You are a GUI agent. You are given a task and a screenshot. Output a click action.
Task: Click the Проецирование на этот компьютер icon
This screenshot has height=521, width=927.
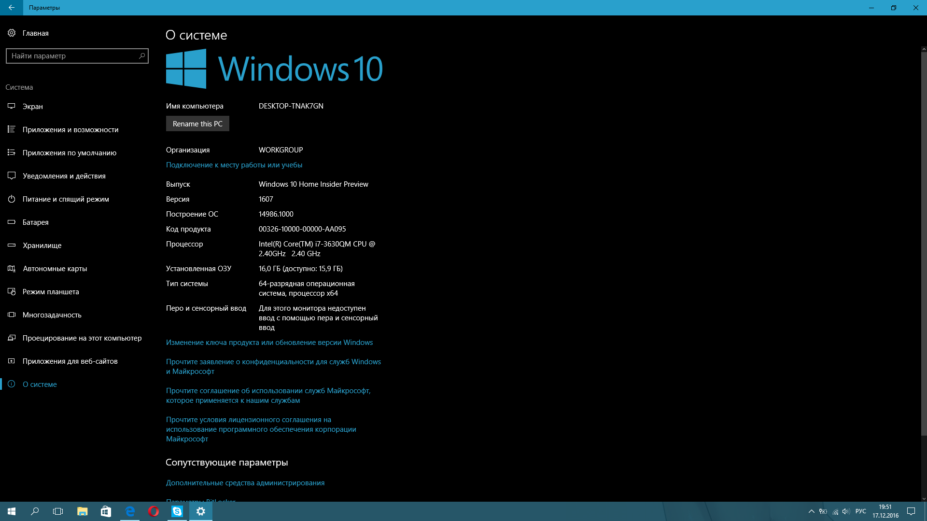coord(12,338)
